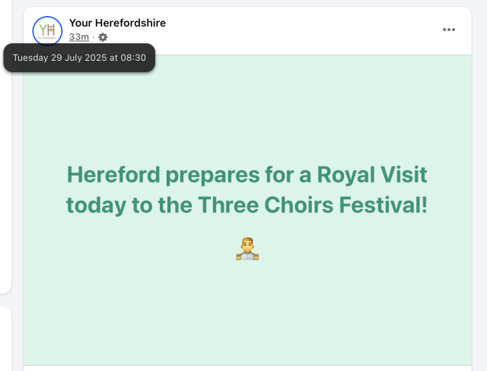Click the blank header space right of the page name
487x371 pixels.
304,29
